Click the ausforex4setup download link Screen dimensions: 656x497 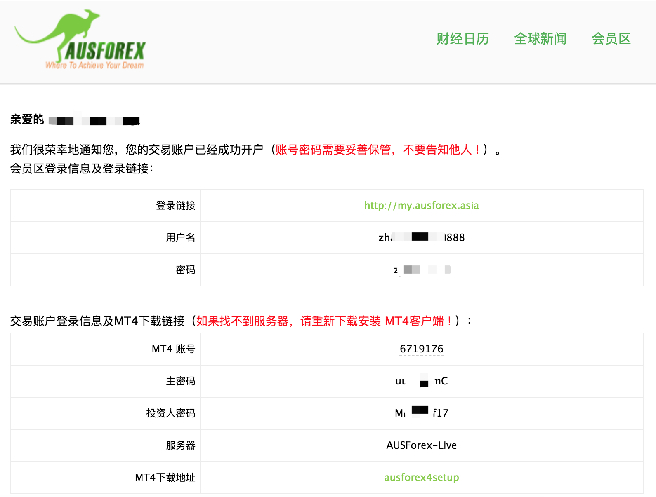(x=421, y=478)
